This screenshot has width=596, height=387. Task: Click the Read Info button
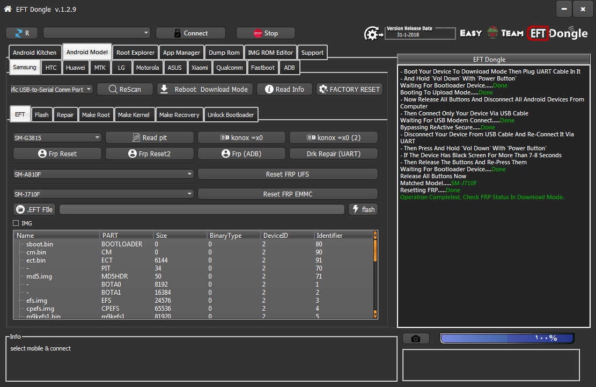pyautogui.click(x=284, y=90)
